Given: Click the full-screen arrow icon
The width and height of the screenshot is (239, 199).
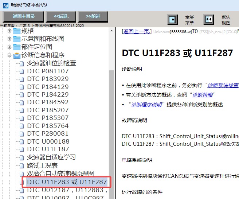Looking at the screenshot, I should pos(172,20).
